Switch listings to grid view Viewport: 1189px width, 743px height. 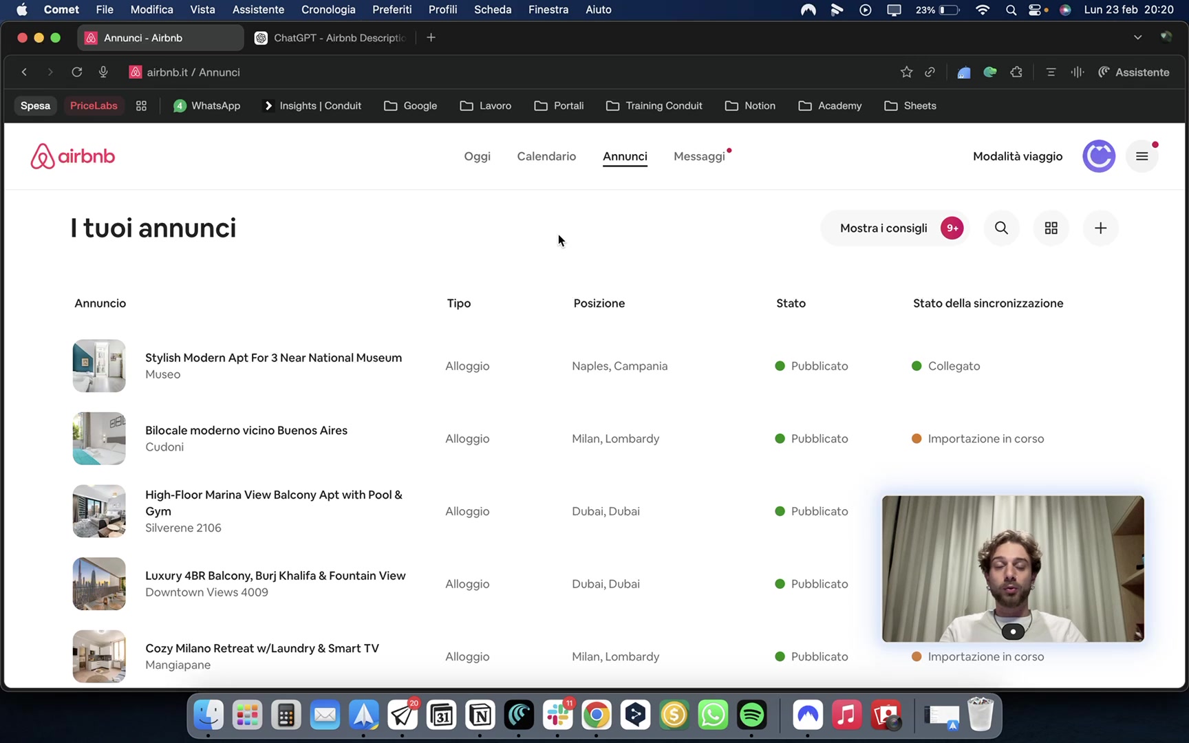pos(1051,228)
